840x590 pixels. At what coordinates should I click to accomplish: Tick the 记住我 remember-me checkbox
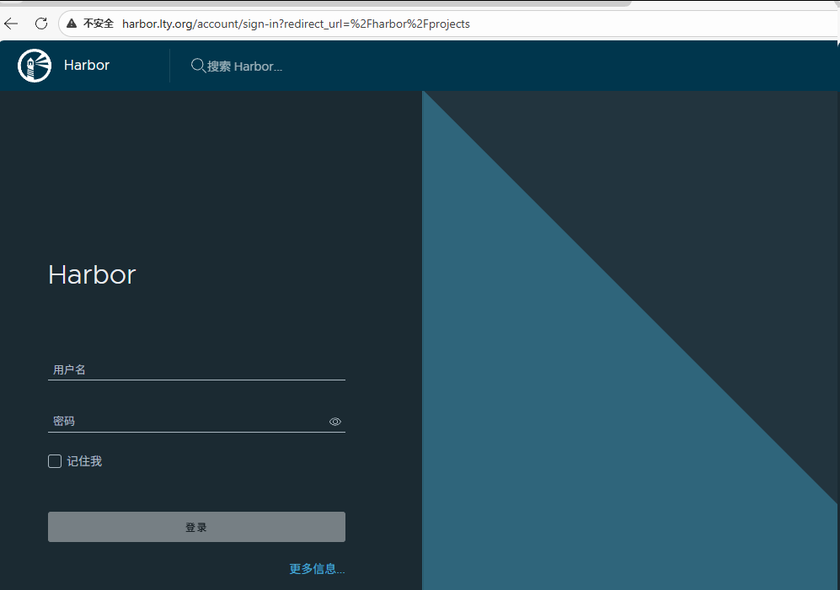pos(55,461)
